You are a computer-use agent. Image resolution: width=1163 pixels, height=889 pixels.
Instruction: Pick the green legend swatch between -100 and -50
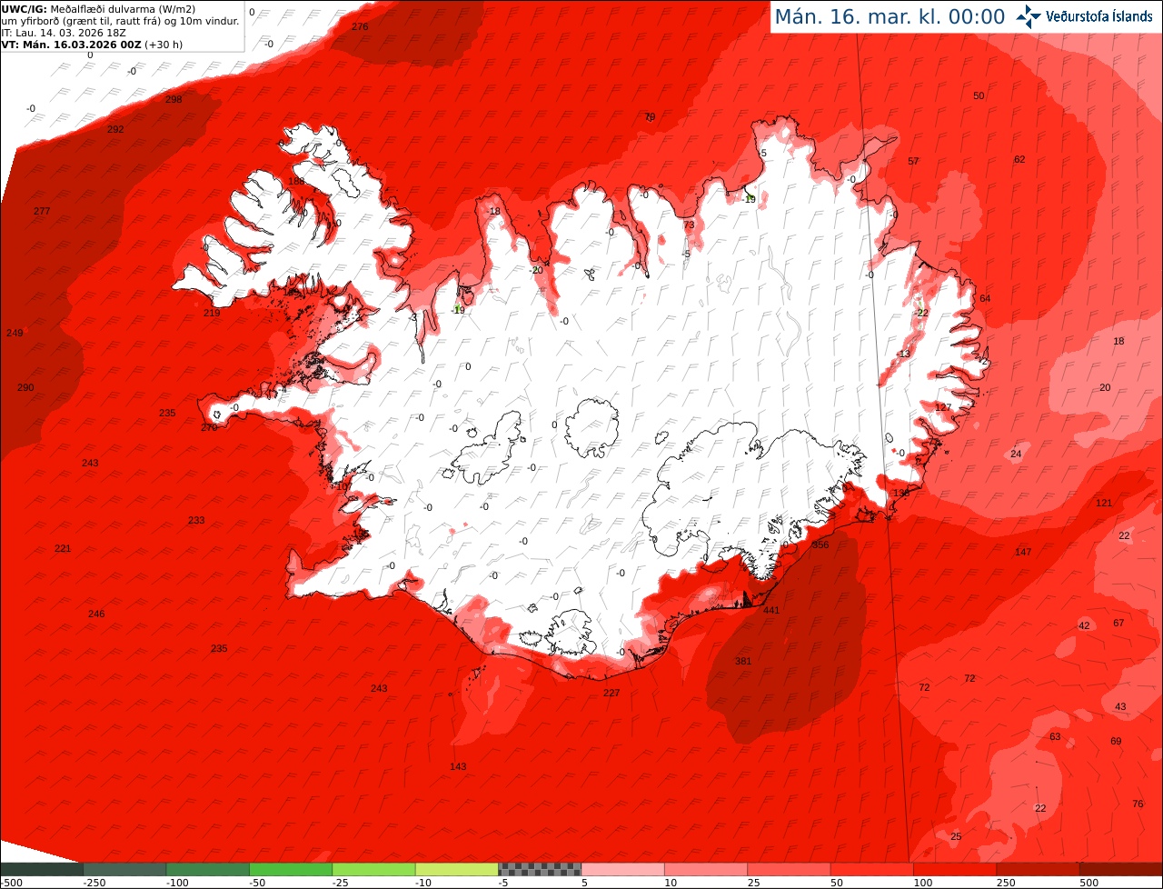207,869
